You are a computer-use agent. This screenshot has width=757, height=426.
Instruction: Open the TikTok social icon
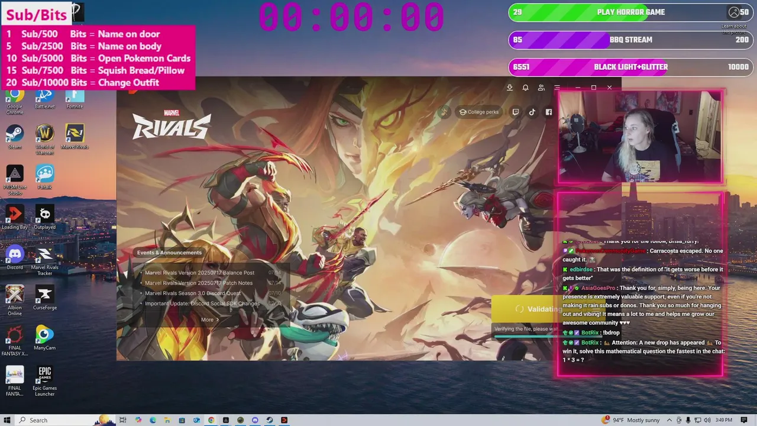tap(532, 112)
